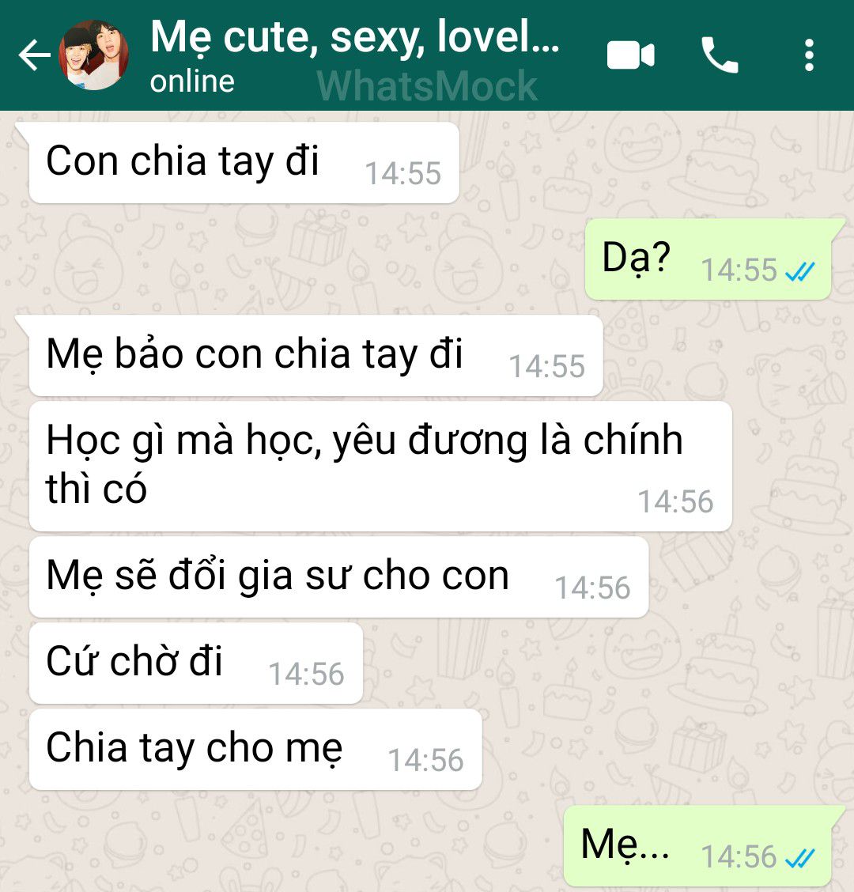The image size is (854, 892).
Task: Select the 'Dạ?' sent message
Action: [709, 259]
